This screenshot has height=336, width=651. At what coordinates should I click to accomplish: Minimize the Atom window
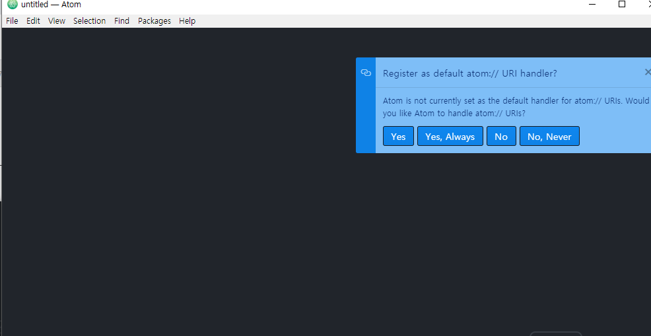click(x=592, y=4)
